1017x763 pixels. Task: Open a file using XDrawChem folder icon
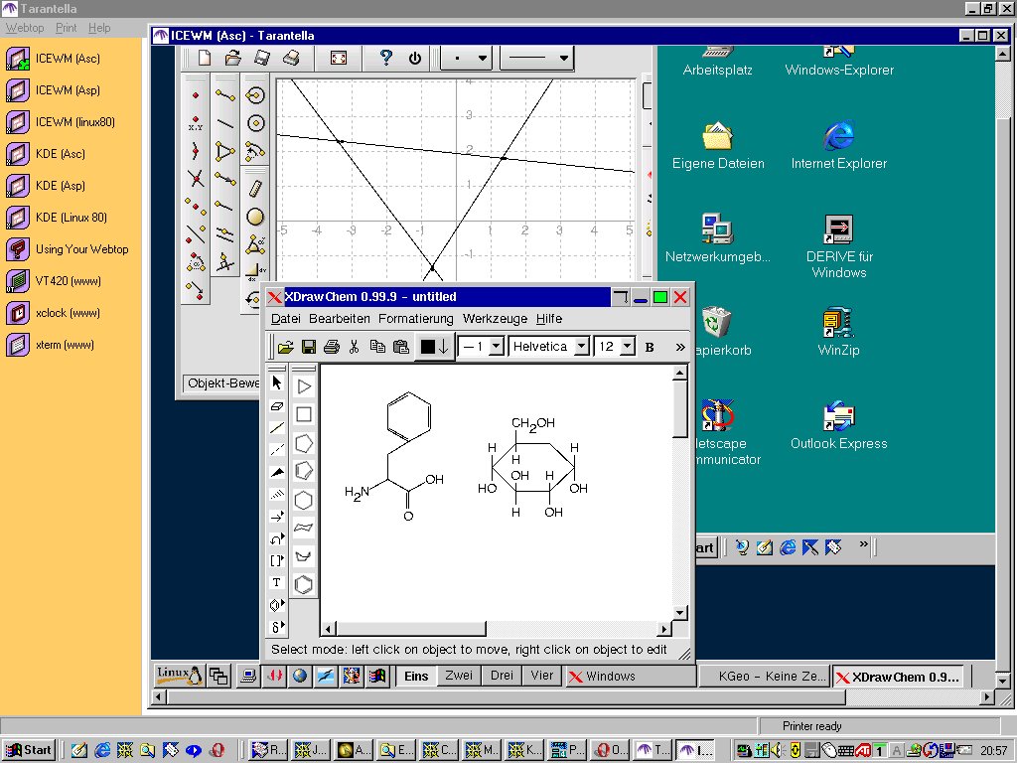(285, 347)
